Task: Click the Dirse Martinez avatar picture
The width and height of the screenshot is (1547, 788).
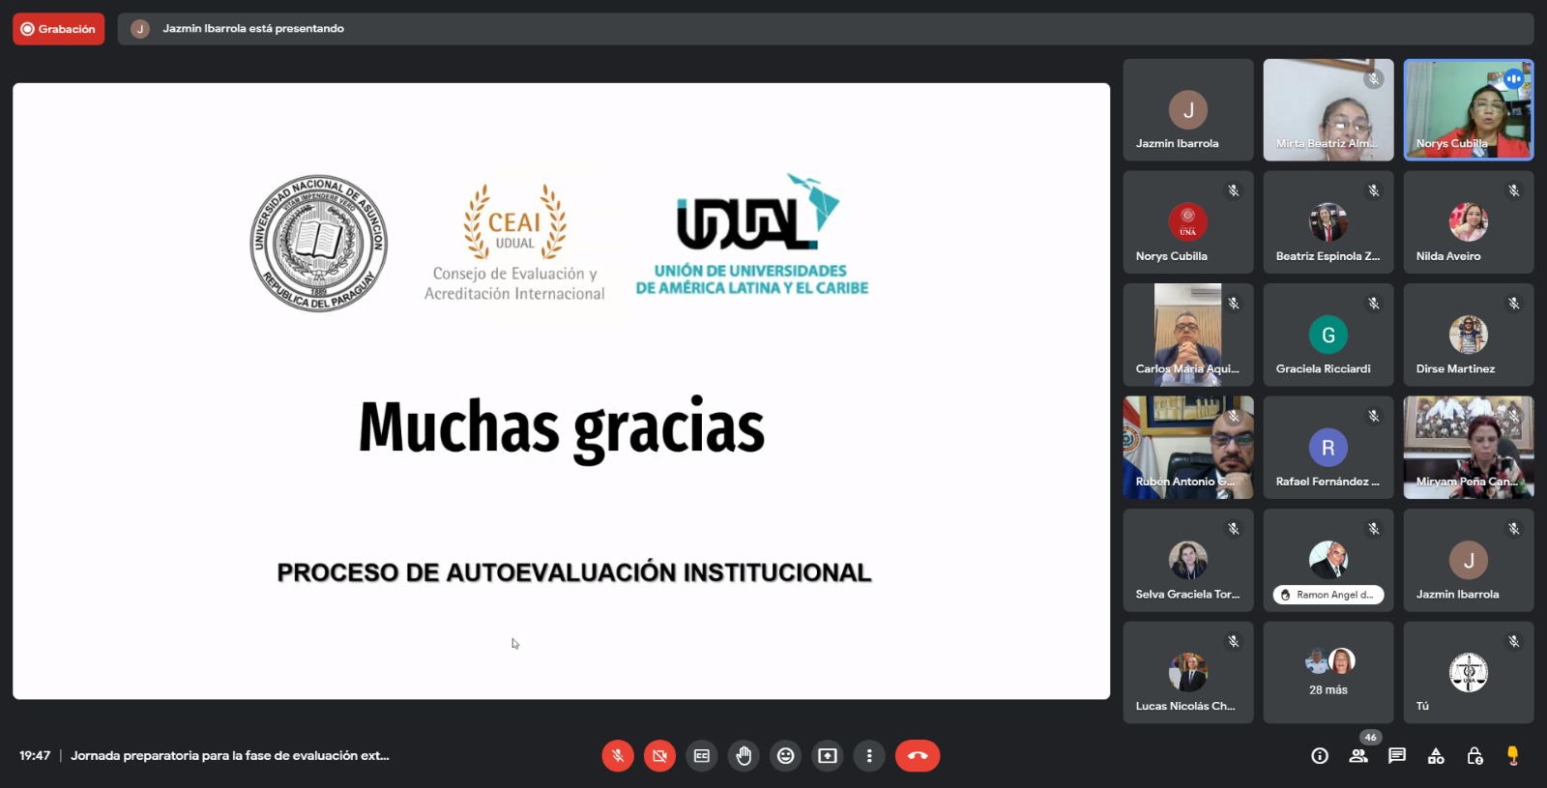Action: pos(1469,335)
